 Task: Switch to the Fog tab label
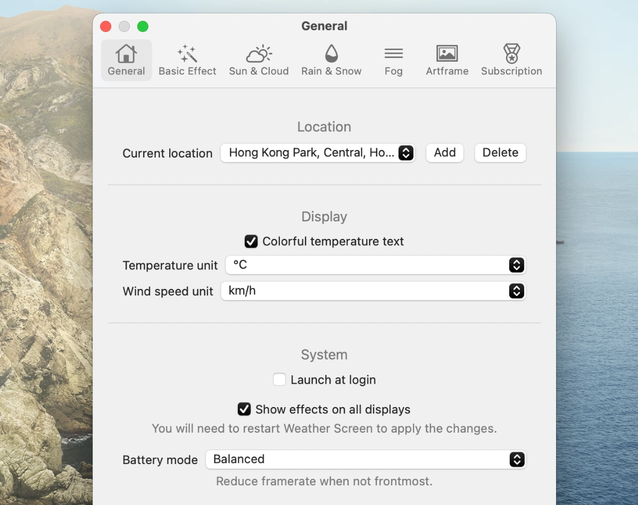(x=393, y=71)
